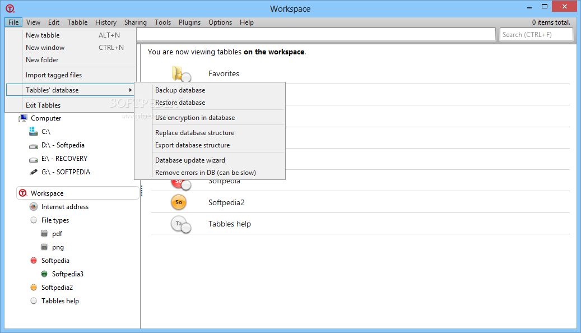The height and width of the screenshot is (333, 581).
Task: Click the Softpedia2 label in the workspace
Action: 226,202
